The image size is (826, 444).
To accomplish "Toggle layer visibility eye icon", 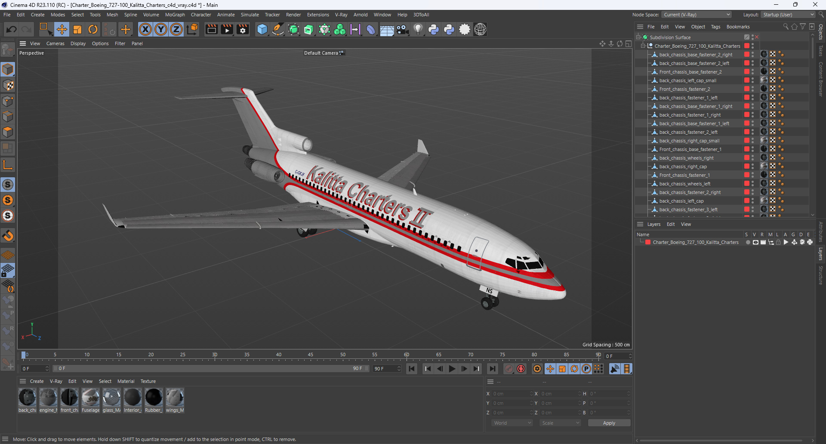I will point(755,242).
